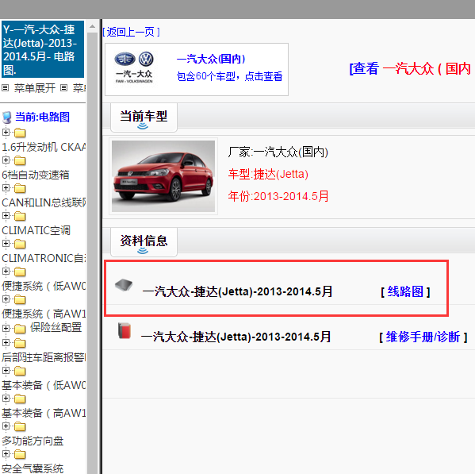Screen dimensions: 475x474
Task: Expand the CLIMATIC空调 node
Action: [6, 216]
